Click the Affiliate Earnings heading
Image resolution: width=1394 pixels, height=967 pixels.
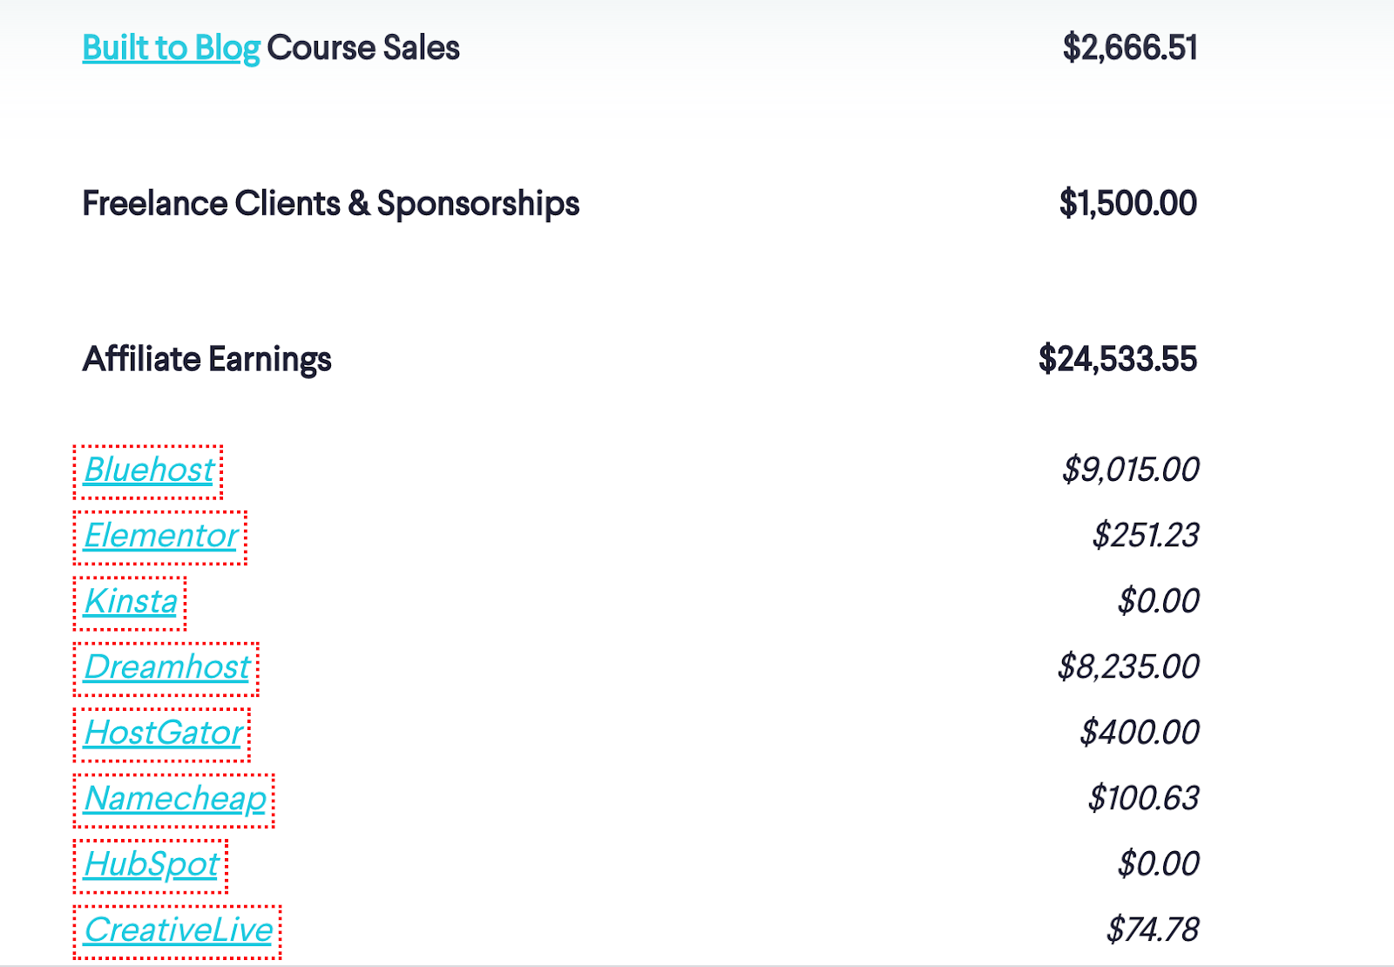206,359
